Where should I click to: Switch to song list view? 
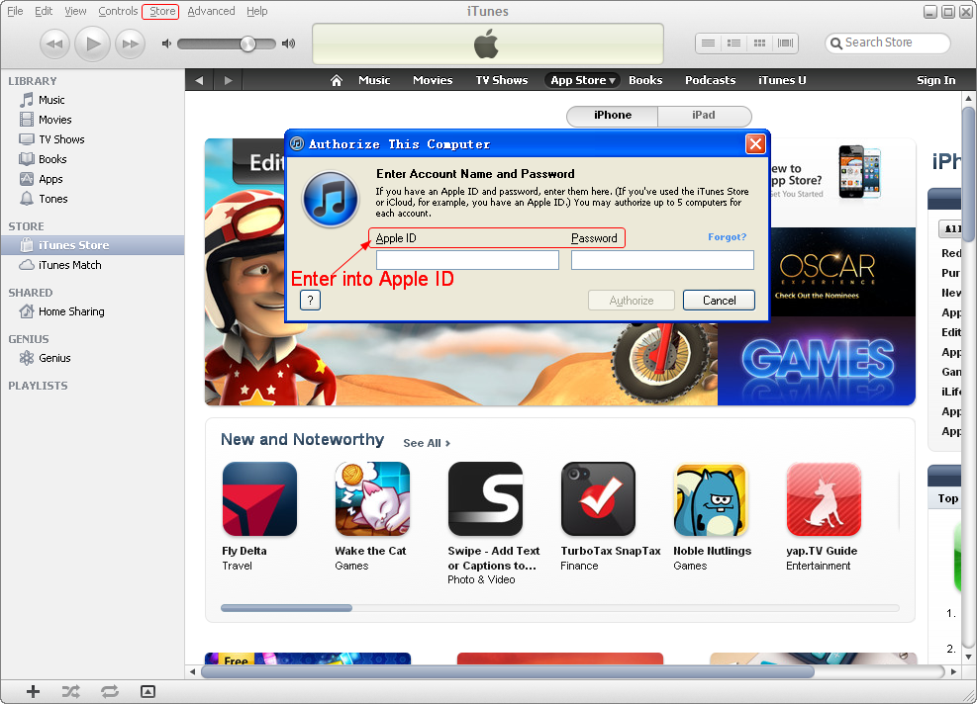(709, 43)
